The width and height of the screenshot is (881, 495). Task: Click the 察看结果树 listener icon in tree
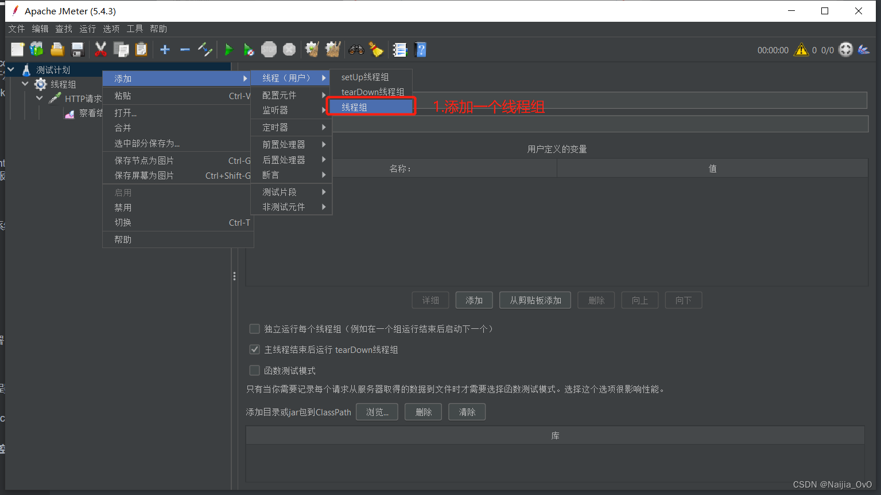69,113
